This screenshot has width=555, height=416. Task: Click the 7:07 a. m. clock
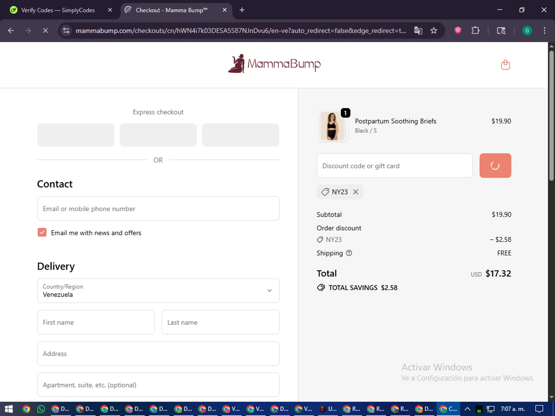(512, 409)
